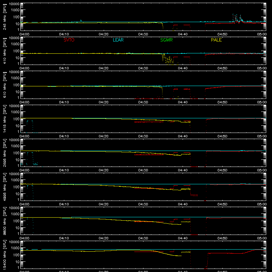Click the 10 y-axis label of 1415 MHz plot
This screenshot has height=272, width=272.
click(x=17, y=126)
